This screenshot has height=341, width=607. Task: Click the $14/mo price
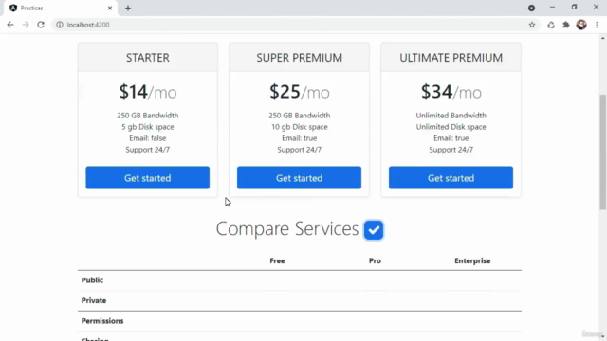tap(148, 92)
